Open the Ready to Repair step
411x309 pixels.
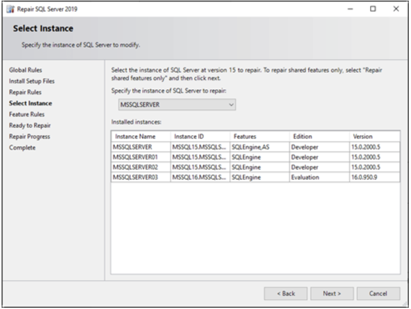point(30,125)
